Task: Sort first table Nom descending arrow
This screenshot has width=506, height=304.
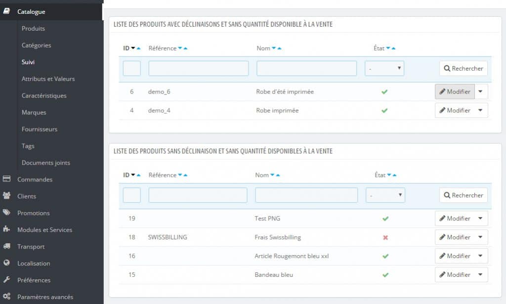Action: pyautogui.click(x=274, y=48)
